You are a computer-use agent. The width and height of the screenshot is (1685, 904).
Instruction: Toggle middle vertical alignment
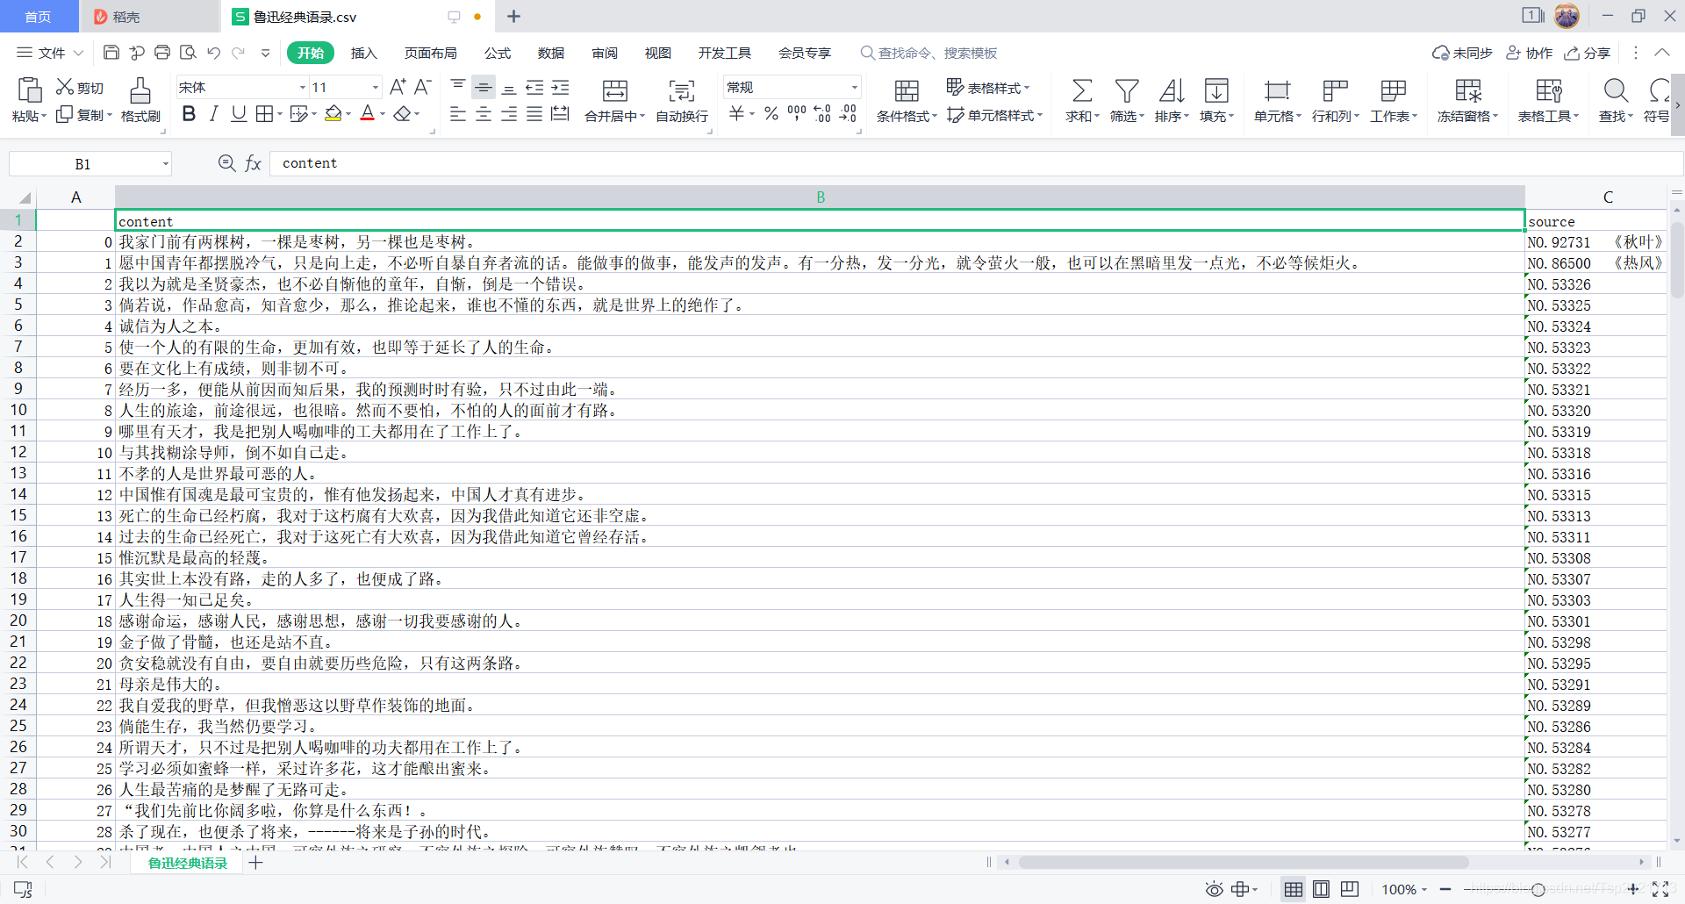[x=484, y=87]
